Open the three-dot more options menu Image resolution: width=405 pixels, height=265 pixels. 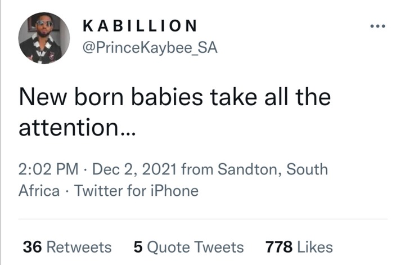[377, 26]
